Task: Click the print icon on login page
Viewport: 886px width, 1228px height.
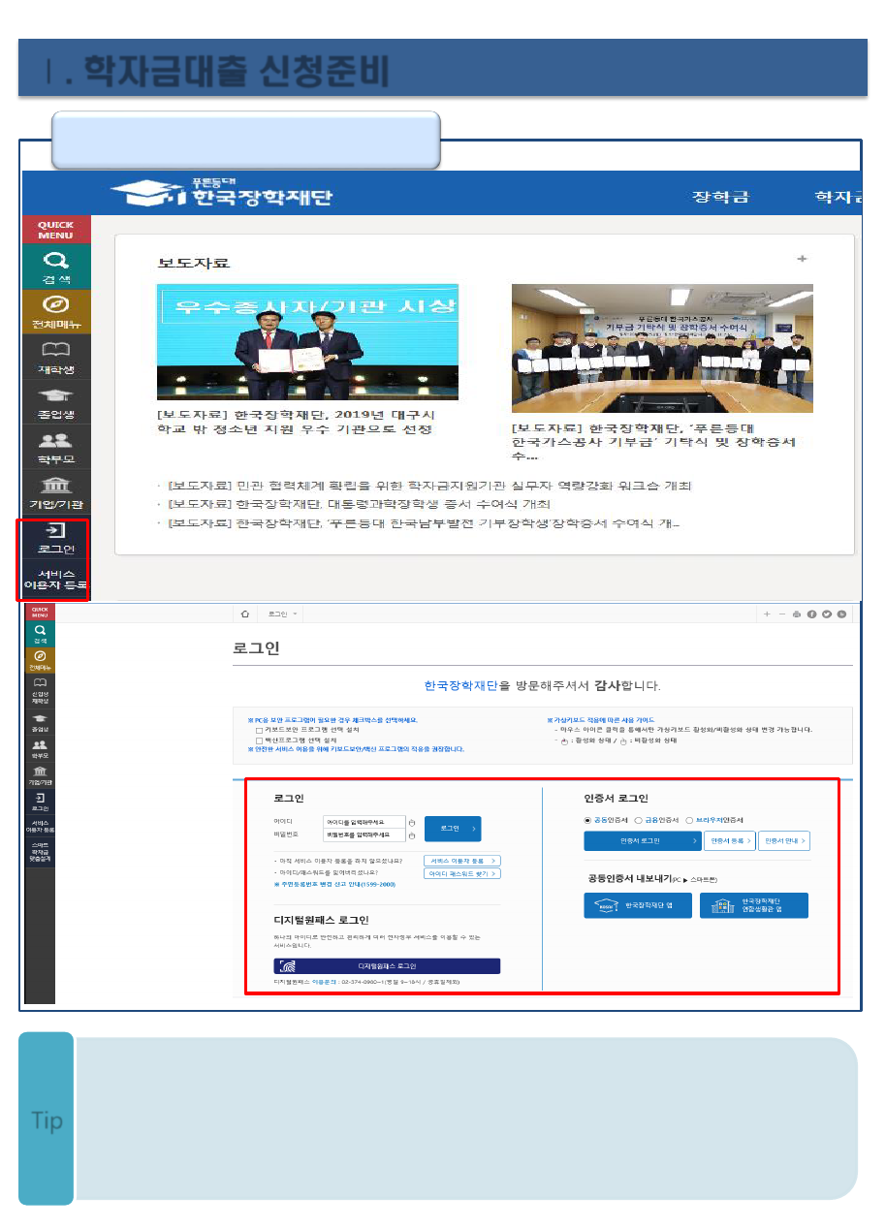Action: click(797, 614)
